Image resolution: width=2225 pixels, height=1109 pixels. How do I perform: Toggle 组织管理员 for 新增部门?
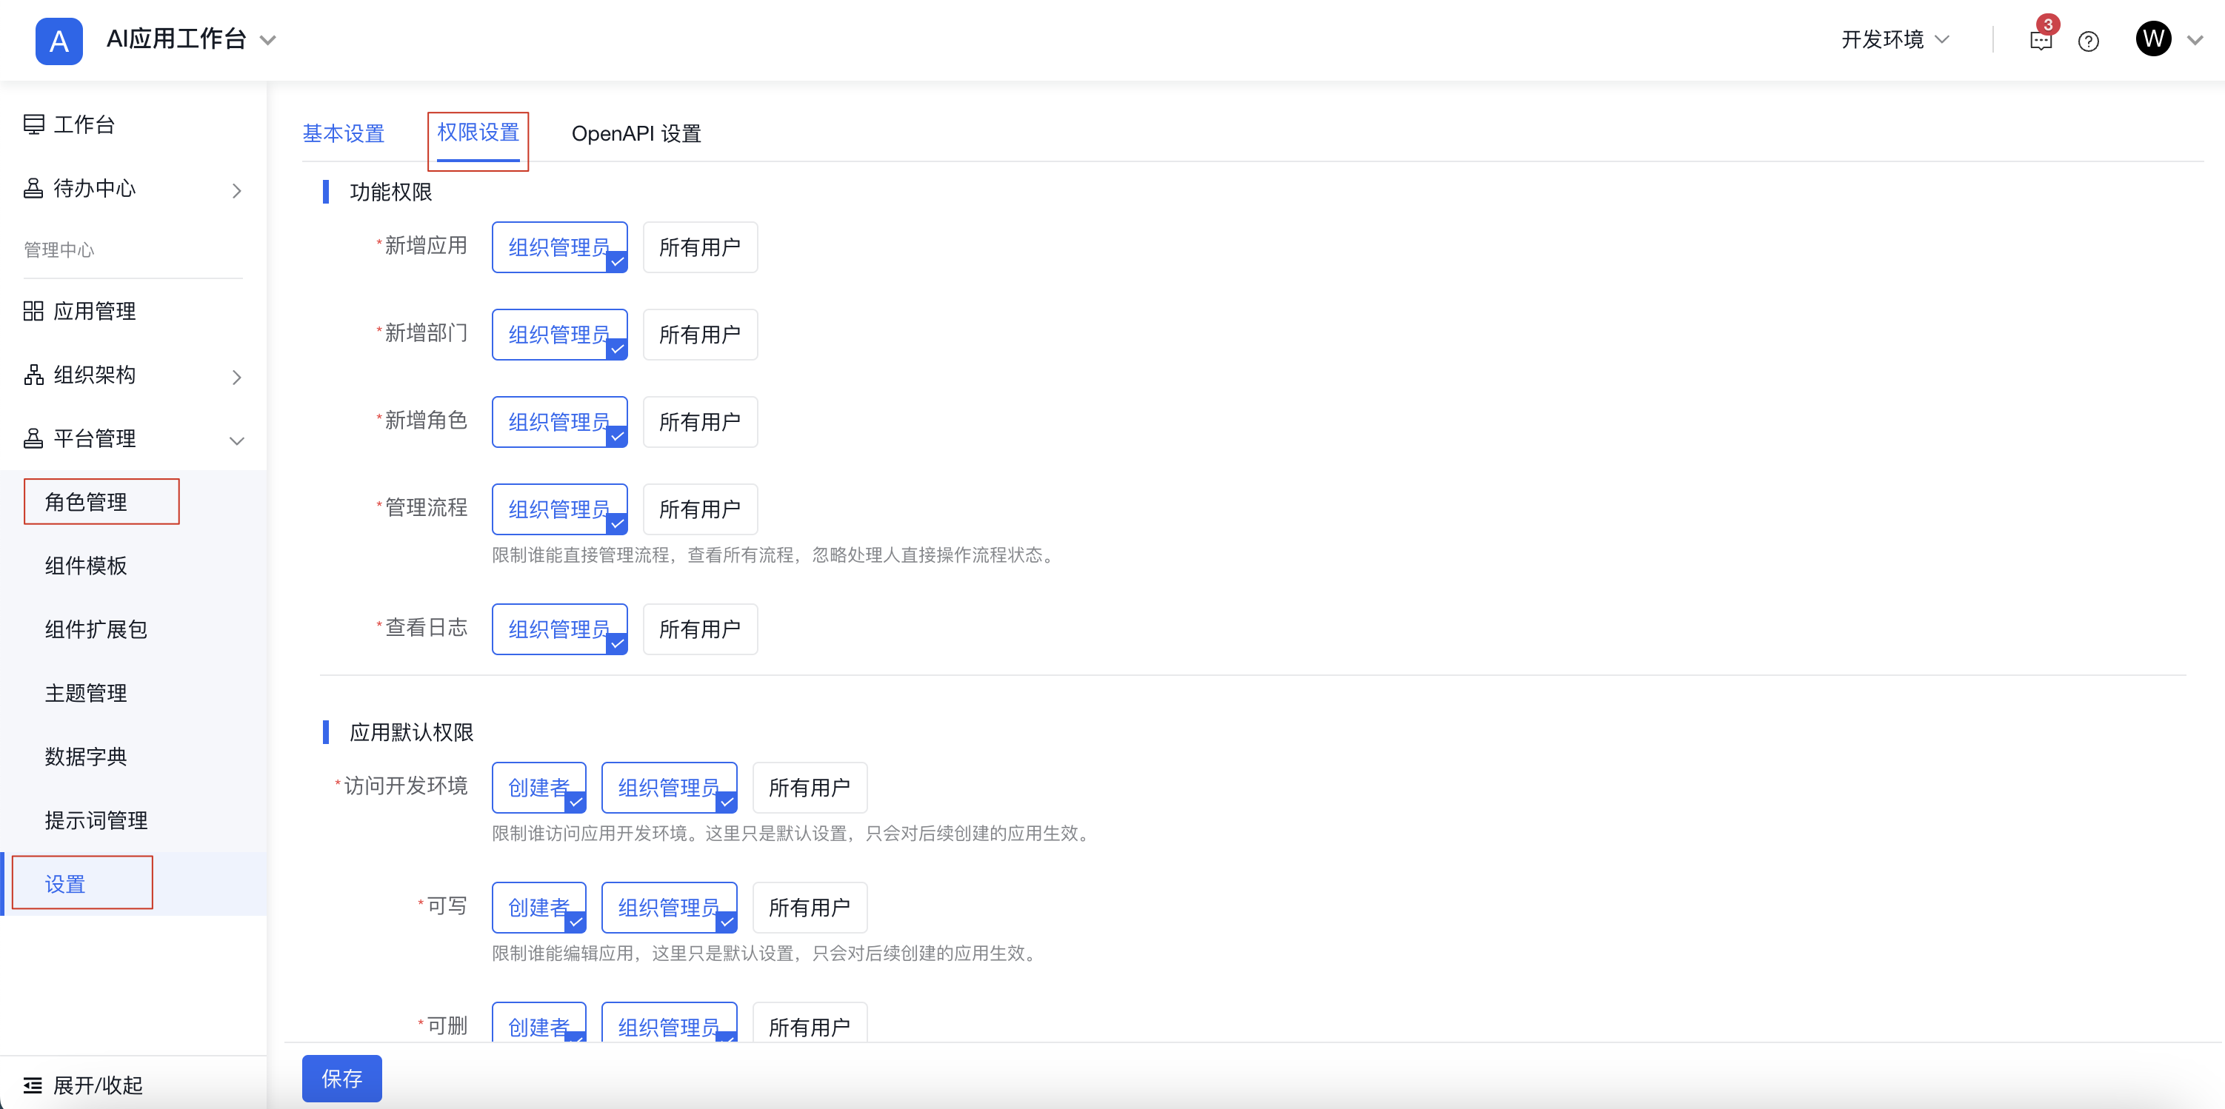[560, 335]
